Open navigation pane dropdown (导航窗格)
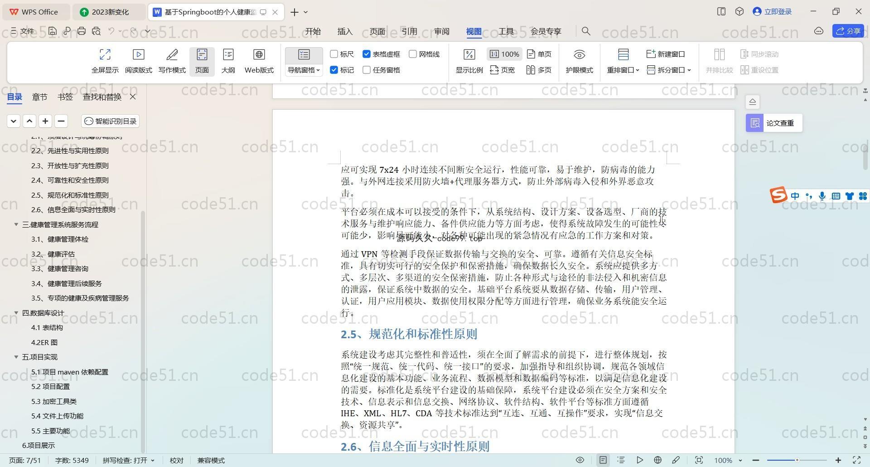Viewport: 870px width, 467px height. click(304, 70)
